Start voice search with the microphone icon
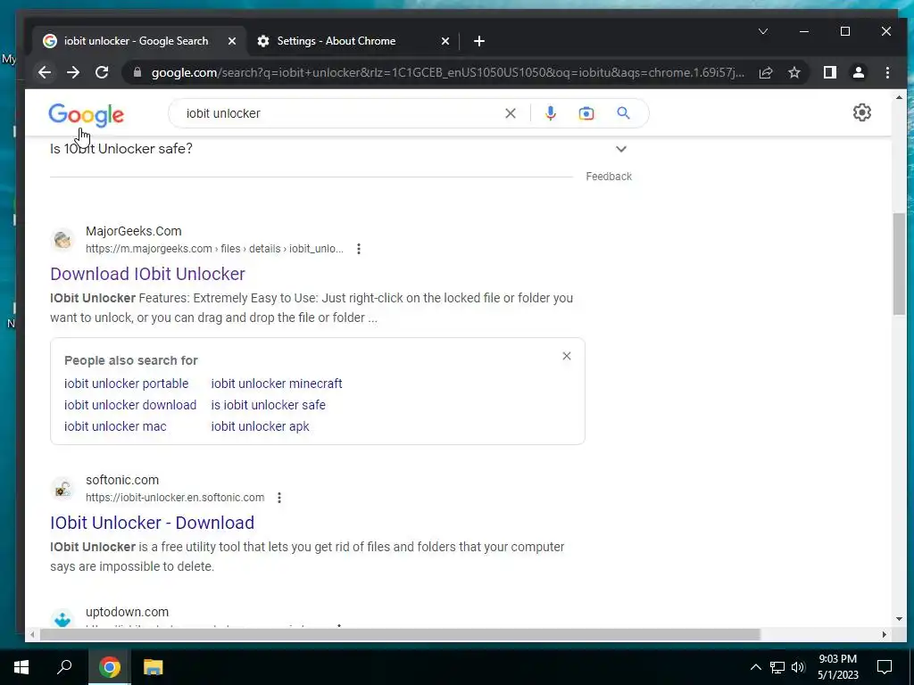This screenshot has height=685, width=914. pyautogui.click(x=550, y=113)
